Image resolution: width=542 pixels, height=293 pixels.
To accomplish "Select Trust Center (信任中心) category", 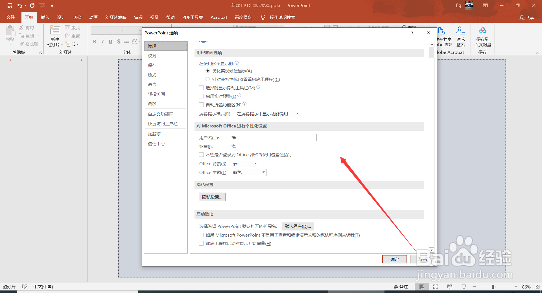I will tap(166, 144).
